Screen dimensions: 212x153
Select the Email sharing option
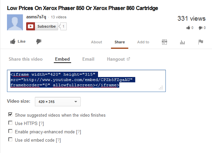tap(88, 59)
